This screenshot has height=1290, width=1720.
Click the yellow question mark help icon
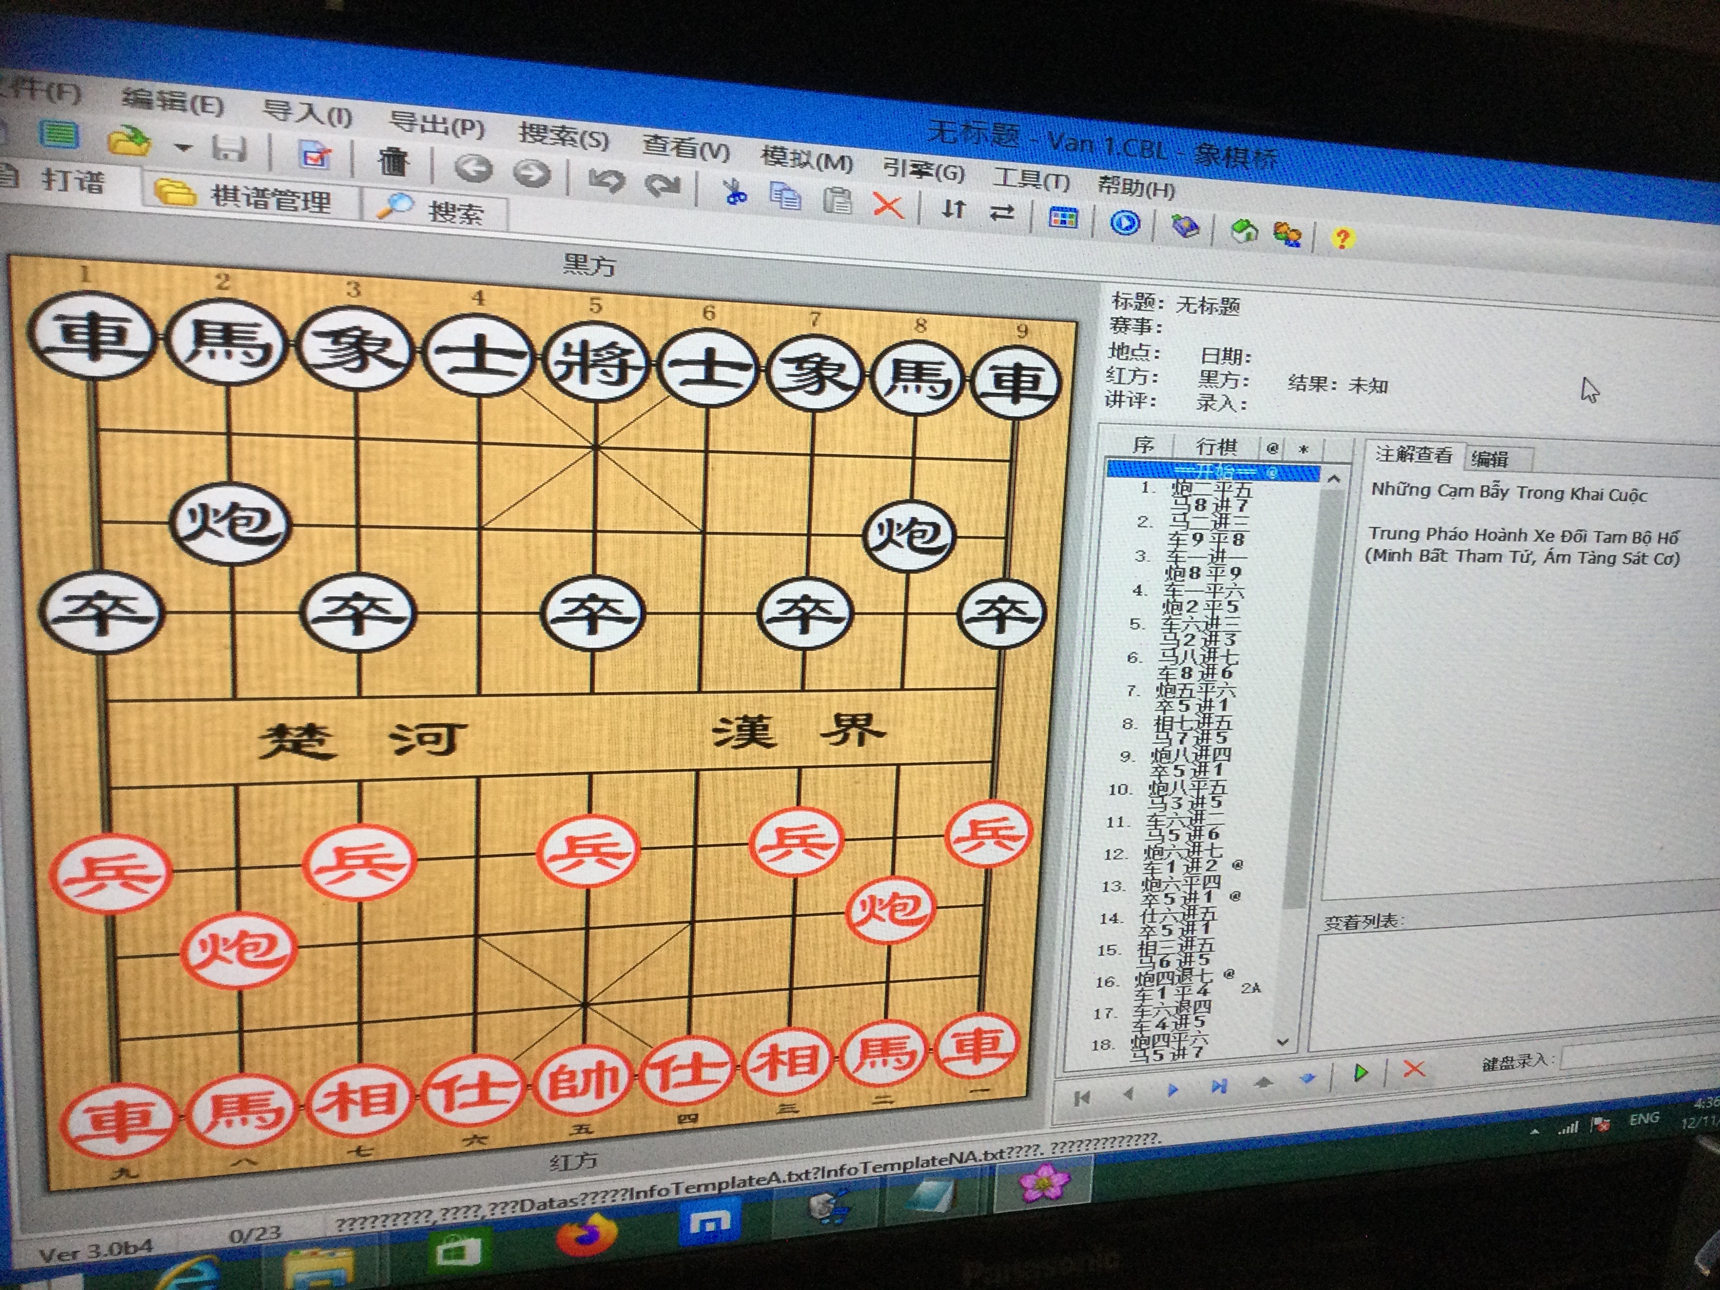(1343, 238)
